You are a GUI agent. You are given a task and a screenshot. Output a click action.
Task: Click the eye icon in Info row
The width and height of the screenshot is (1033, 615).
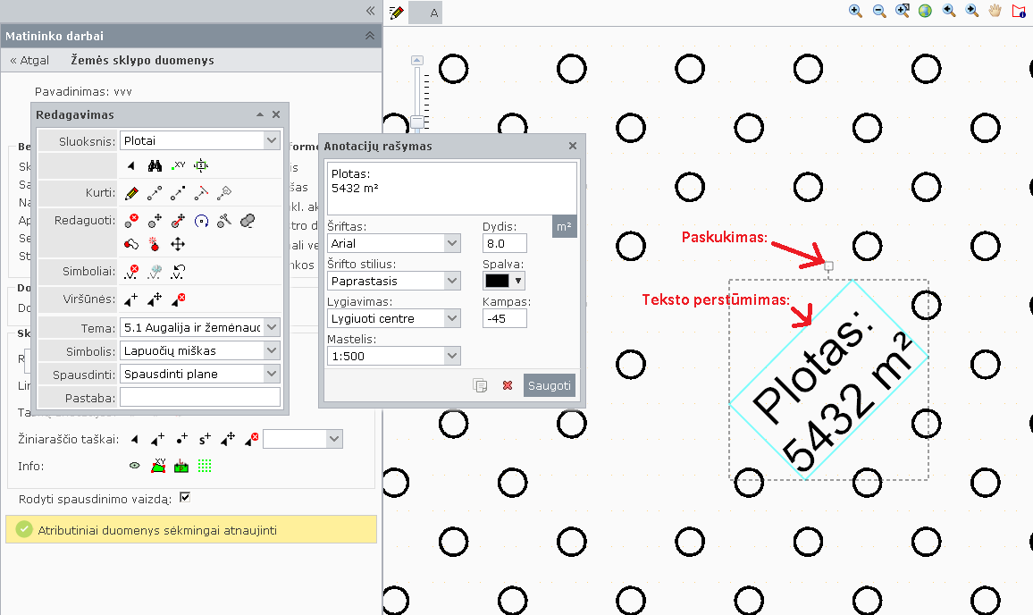coord(134,466)
